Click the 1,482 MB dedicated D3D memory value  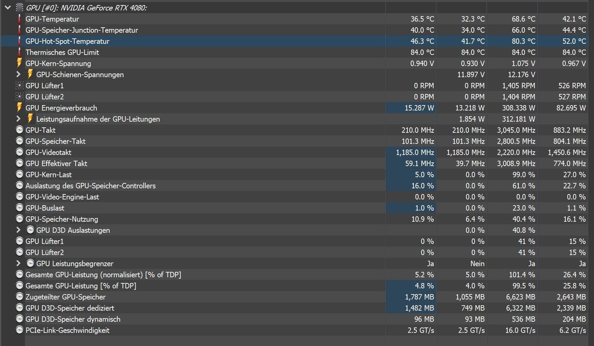tap(420, 308)
